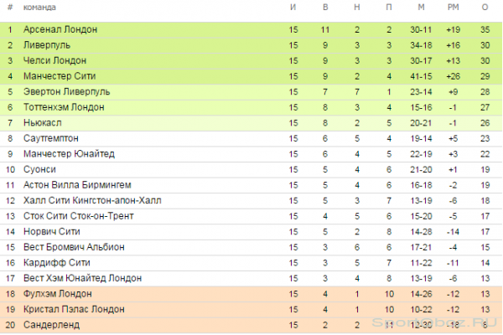Viewport: 503px width, 335px height.
Task: Click the РМ goal difference header
Action: [453, 7]
